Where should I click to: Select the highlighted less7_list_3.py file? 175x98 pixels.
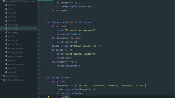[x=13, y=29]
